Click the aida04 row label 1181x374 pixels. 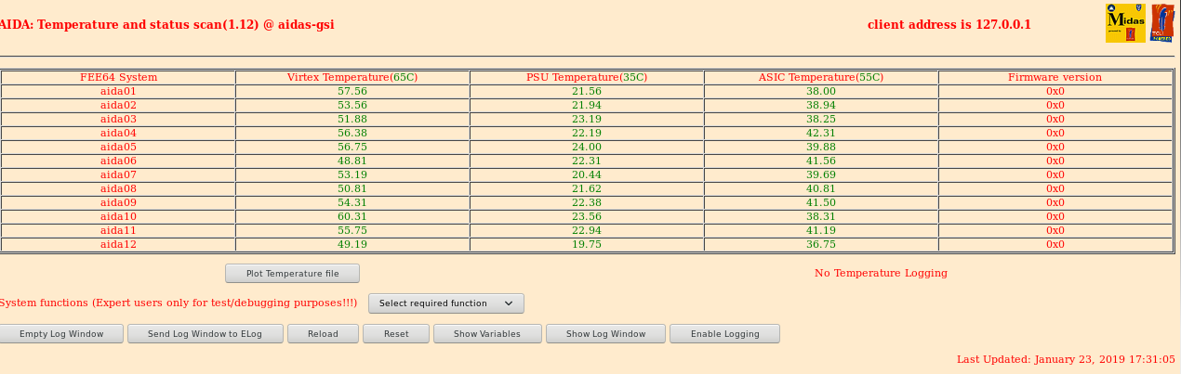coord(118,133)
